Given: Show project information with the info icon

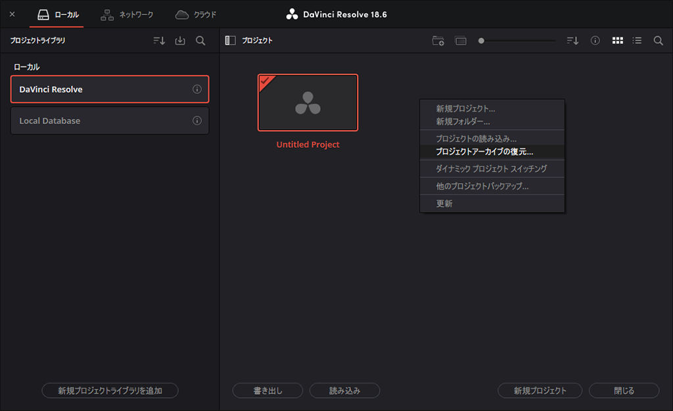Looking at the screenshot, I should [x=595, y=41].
